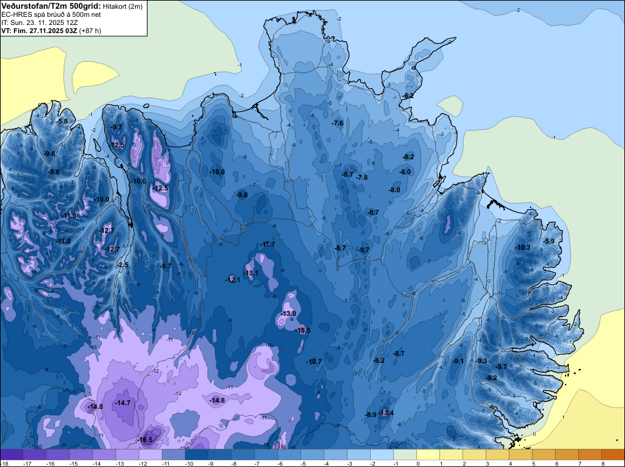The image size is (625, 467).
Task: Click the pale green legend swatch labelled -1
Action: (x=404, y=455)
